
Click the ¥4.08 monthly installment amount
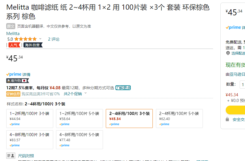tap(55, 88)
